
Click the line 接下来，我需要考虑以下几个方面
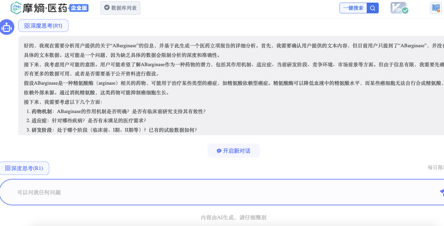[63, 102]
